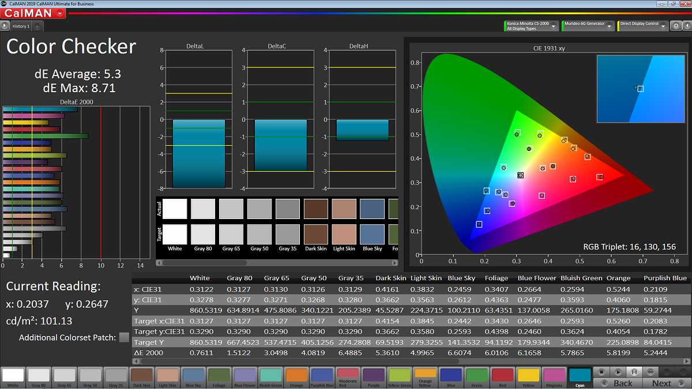Click horizontal scrollbar under Actual/Target swatches
692x389 pixels.
click(x=277, y=263)
